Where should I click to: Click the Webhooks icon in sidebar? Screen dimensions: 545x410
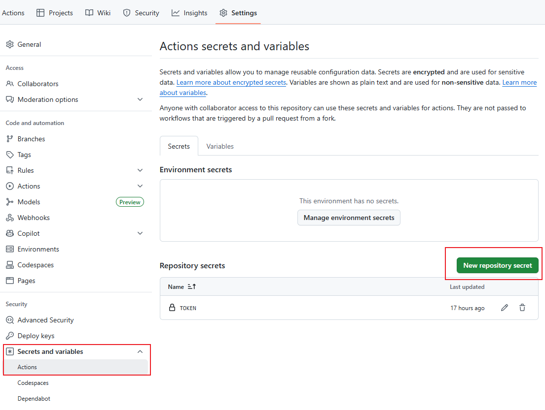point(10,218)
